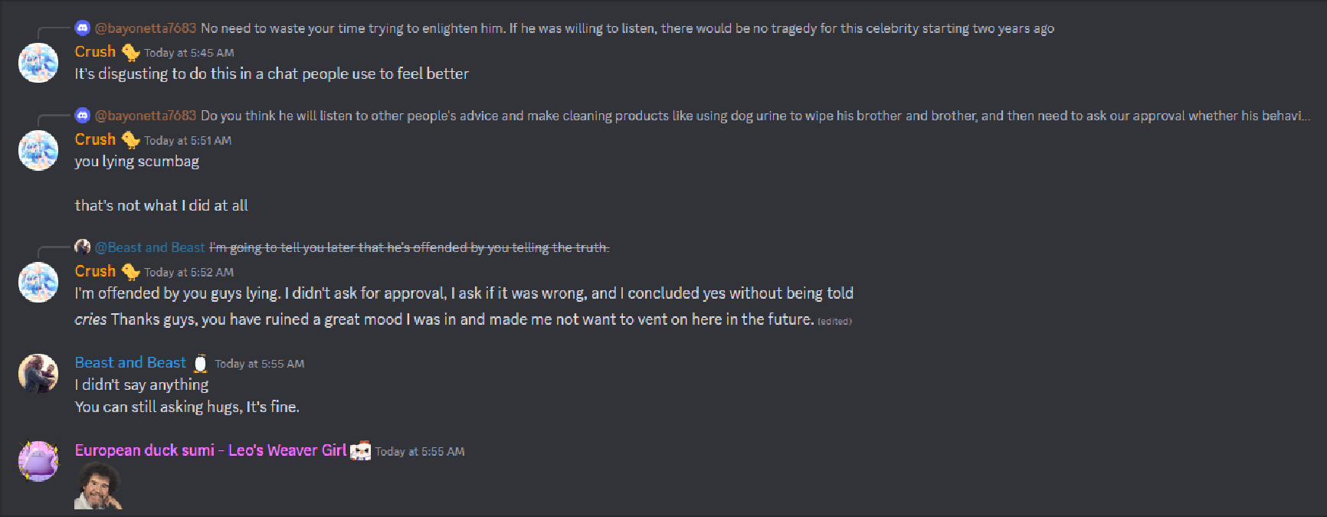
Task: Click the second @bayonetta7683 reply mention
Action: (x=146, y=116)
